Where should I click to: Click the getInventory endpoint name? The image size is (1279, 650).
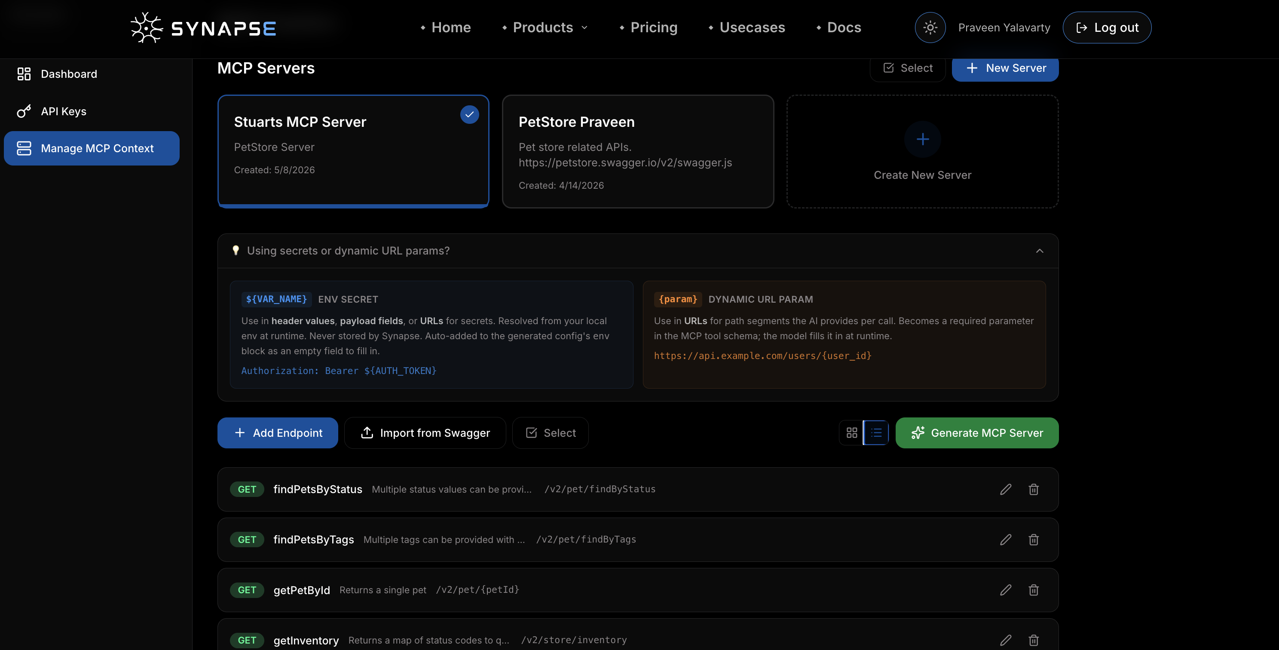306,640
